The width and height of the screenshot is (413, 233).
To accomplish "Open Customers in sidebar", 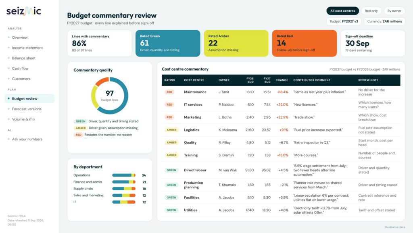I will click(21, 79).
